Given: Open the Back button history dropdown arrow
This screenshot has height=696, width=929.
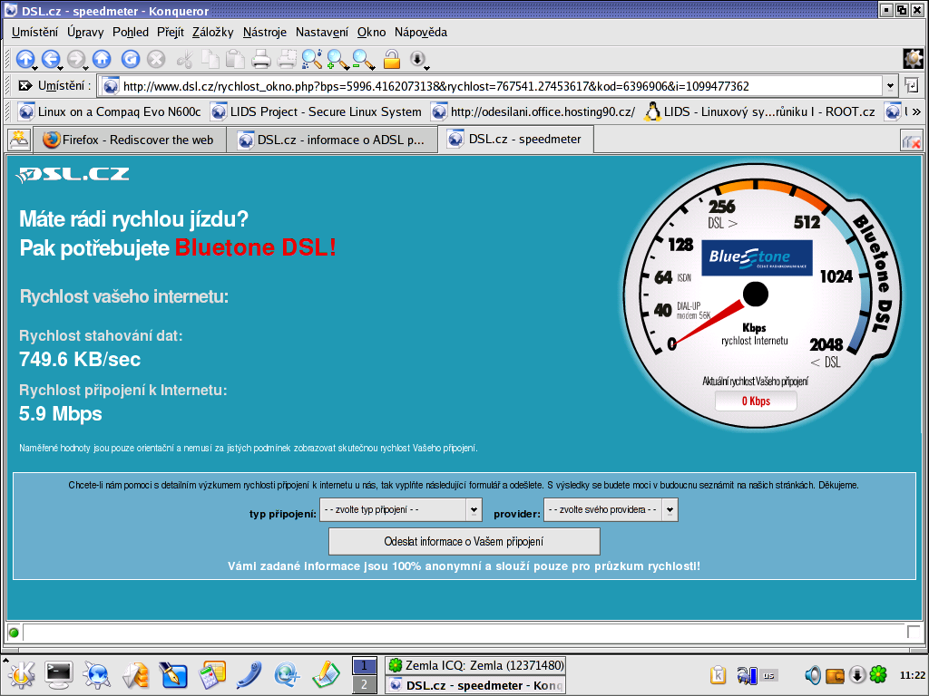Looking at the screenshot, I should 62,66.
